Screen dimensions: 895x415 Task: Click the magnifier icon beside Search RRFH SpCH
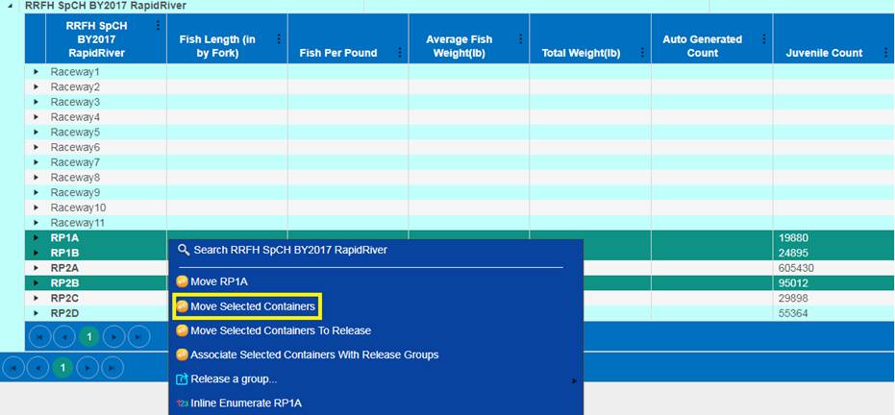(183, 250)
